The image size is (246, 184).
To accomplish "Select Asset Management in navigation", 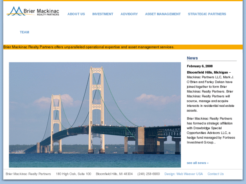I will pyautogui.click(x=163, y=14).
